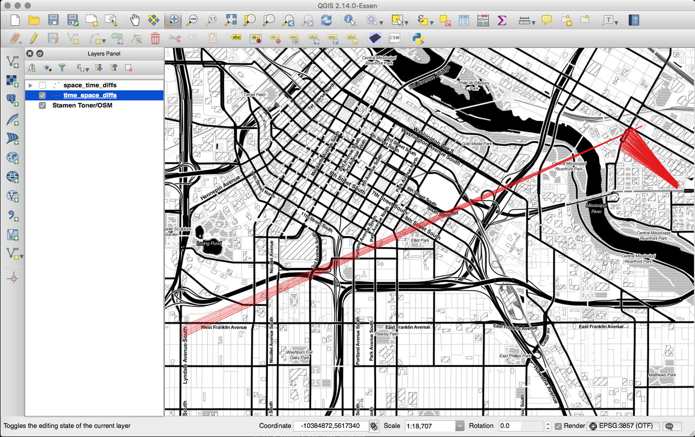The width and height of the screenshot is (695, 437).
Task: Select the time_space_diffs layer
Action: 90,95
